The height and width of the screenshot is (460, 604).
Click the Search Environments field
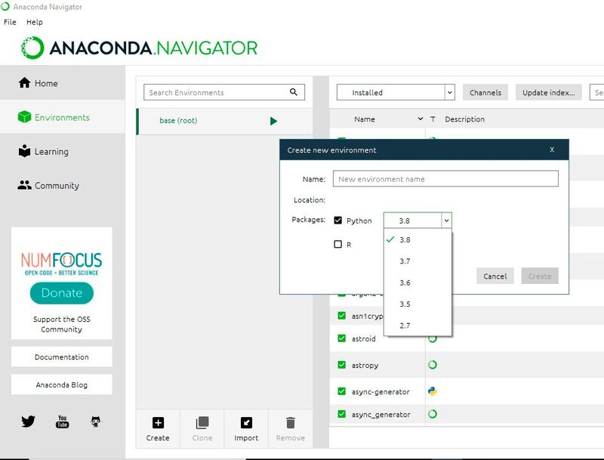click(x=224, y=92)
